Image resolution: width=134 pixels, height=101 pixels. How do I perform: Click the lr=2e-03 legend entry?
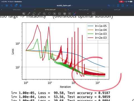pos(97,38)
